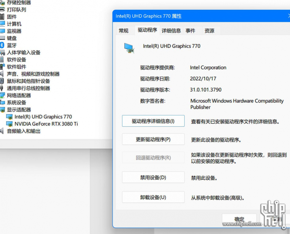Click the NVIDIA GeForce RTX 3080 Ti icon

point(9,124)
